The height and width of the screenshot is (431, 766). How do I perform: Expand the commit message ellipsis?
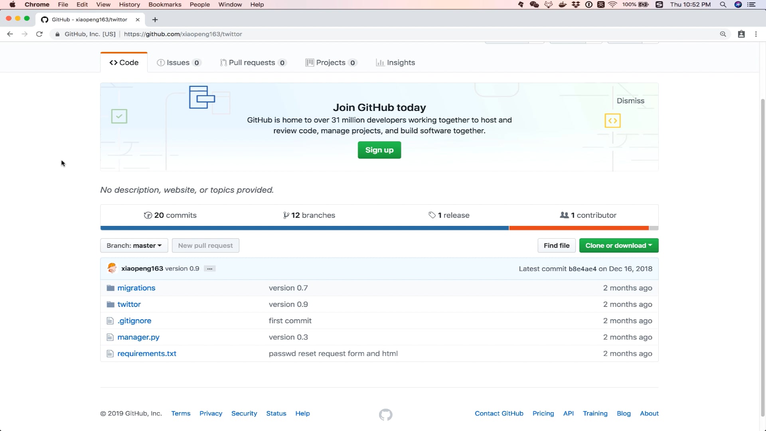(x=209, y=269)
